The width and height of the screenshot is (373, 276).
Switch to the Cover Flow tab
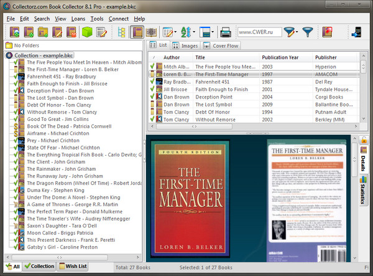pos(221,45)
